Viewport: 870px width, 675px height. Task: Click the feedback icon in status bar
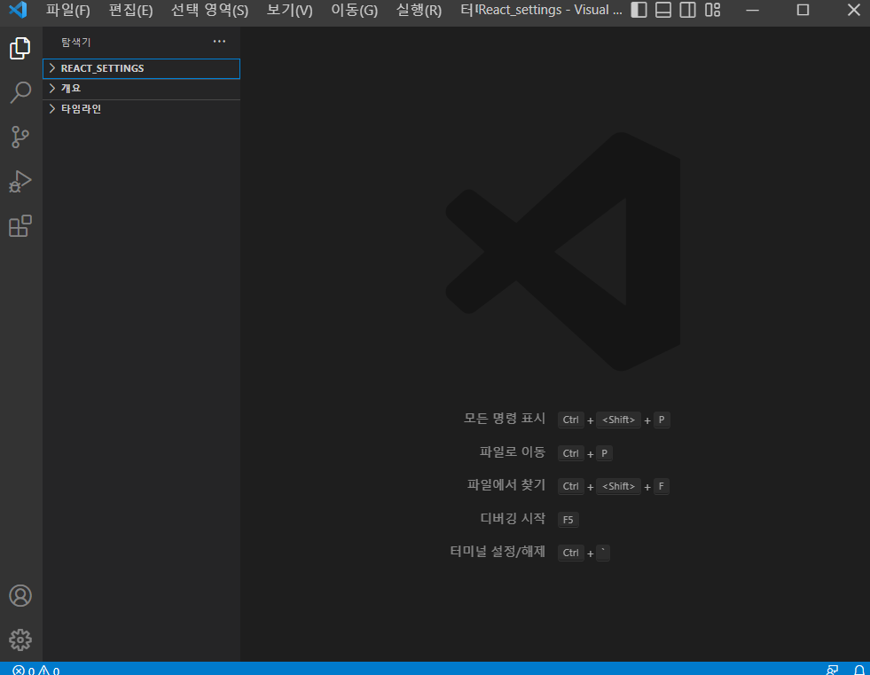coord(832,670)
